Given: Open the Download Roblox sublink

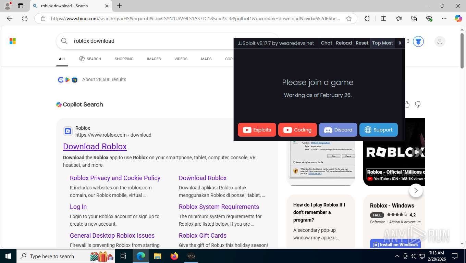Looking at the screenshot, I should (x=203, y=178).
